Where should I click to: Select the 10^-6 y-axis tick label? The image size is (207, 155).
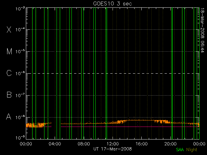[x=20, y=74]
